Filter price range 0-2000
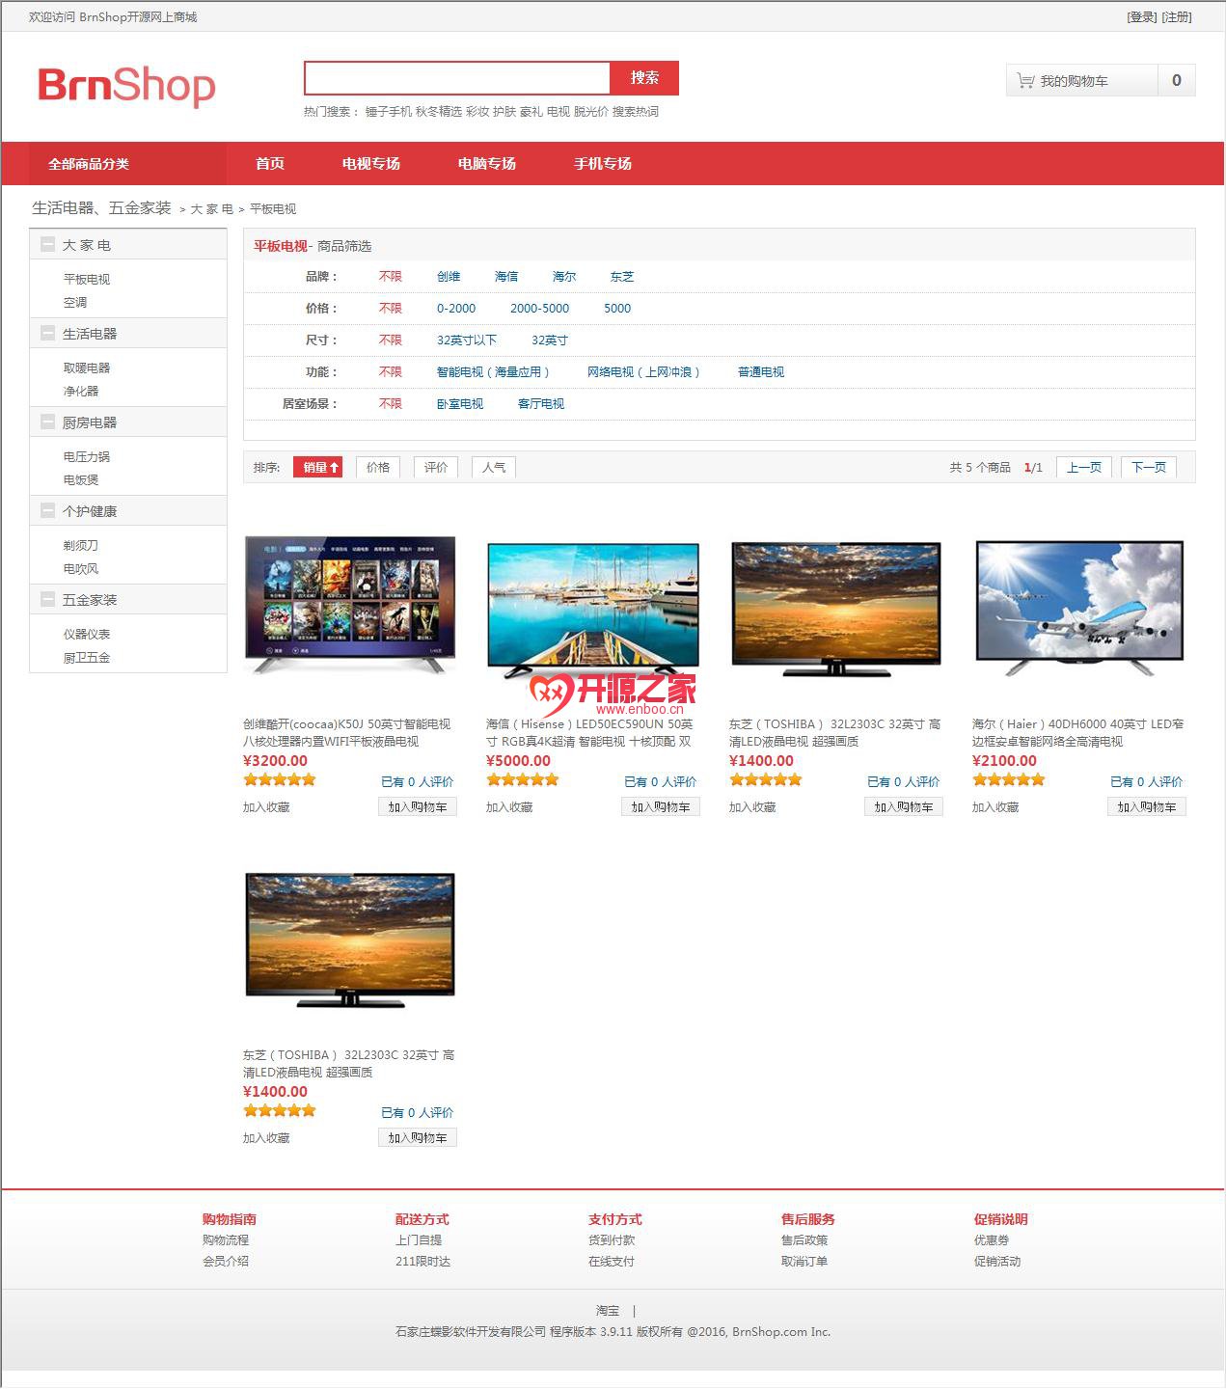 pyautogui.click(x=456, y=309)
